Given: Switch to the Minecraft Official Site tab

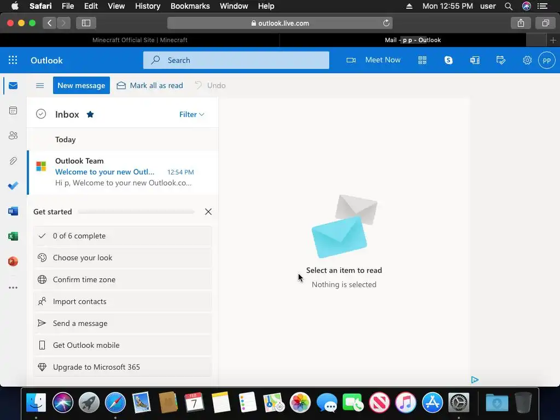Looking at the screenshot, I should [x=139, y=40].
